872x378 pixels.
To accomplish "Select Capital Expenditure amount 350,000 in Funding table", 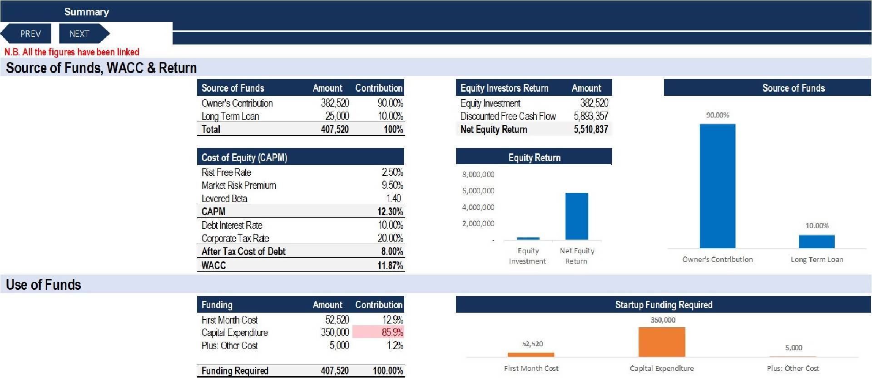I will coord(335,333).
